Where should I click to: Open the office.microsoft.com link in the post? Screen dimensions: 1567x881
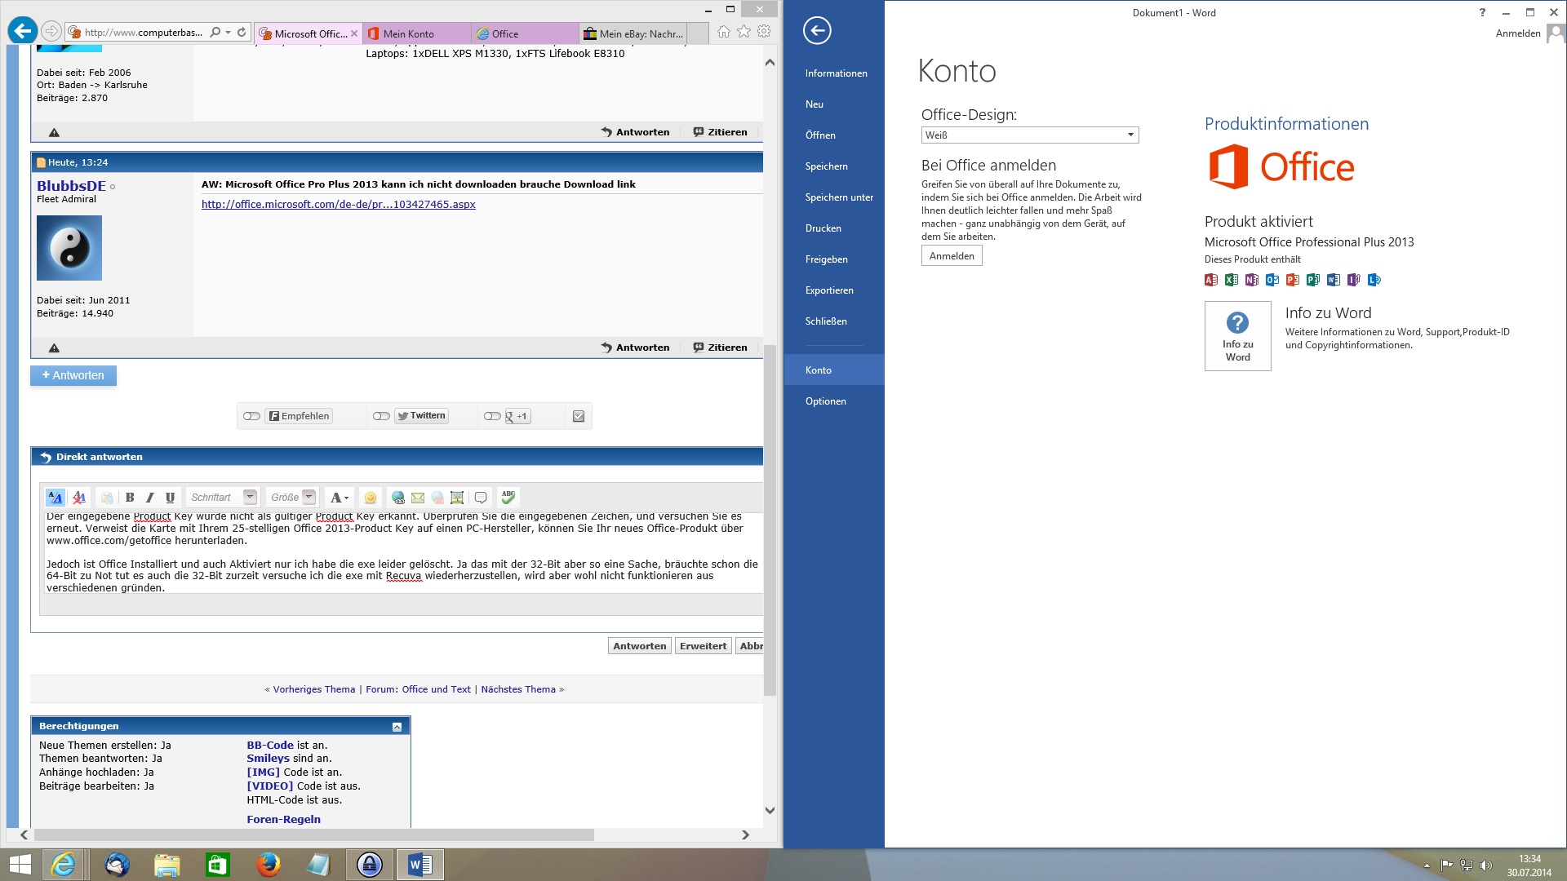(x=338, y=205)
